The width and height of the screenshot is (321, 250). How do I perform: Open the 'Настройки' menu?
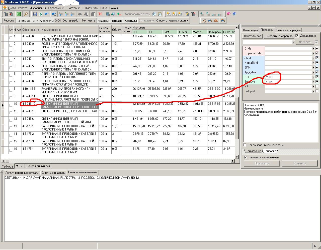pos(74,8)
